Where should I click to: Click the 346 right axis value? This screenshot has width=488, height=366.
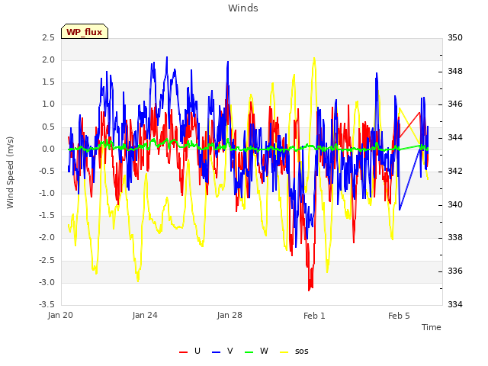coord(455,104)
